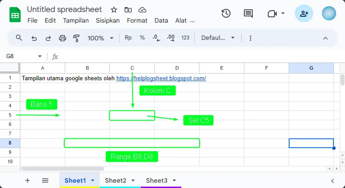345x188 pixels.
Task: Star the Untitled spreadsheet document
Action: click(x=114, y=10)
